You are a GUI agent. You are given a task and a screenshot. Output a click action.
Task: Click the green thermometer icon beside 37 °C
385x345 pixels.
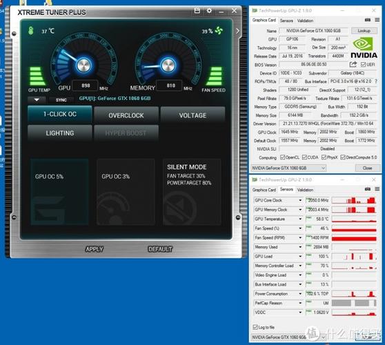click(x=30, y=30)
